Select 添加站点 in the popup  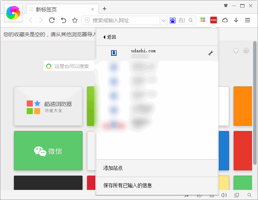(x=113, y=168)
